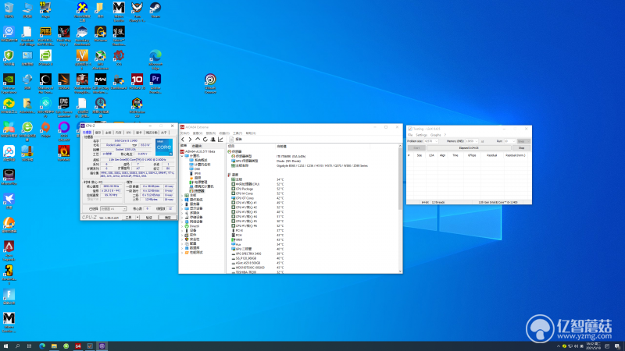Select Devil May Cry 5 desktop icon
The width and height of the screenshot is (625, 351).
click(x=64, y=36)
